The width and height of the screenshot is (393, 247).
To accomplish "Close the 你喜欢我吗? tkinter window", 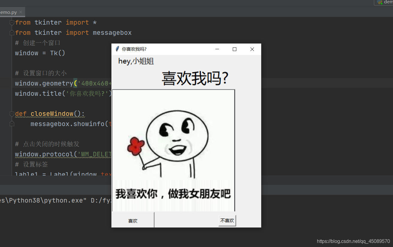I will (x=252, y=49).
